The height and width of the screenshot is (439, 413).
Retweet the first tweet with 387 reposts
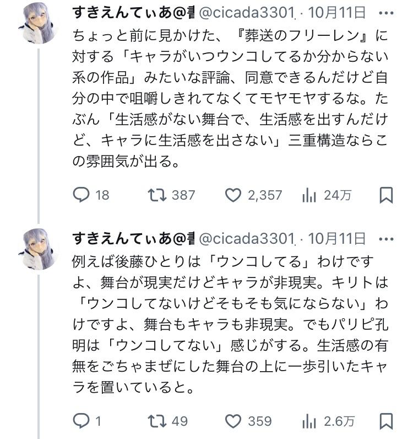(159, 195)
